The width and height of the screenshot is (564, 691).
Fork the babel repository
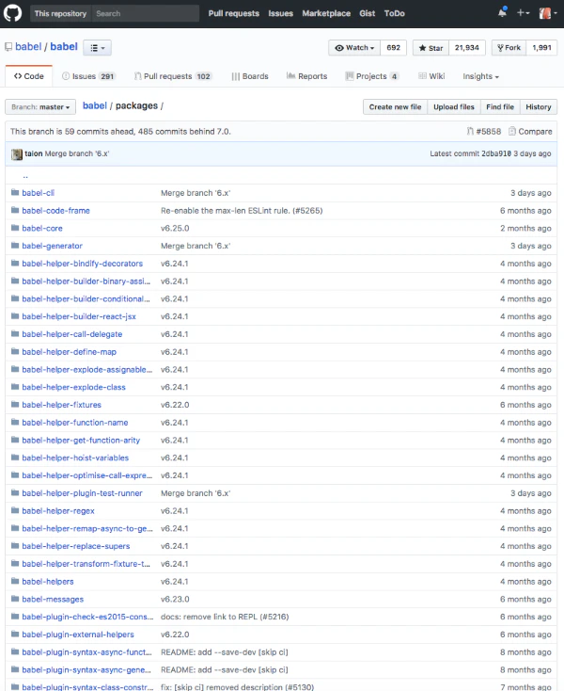(x=509, y=48)
